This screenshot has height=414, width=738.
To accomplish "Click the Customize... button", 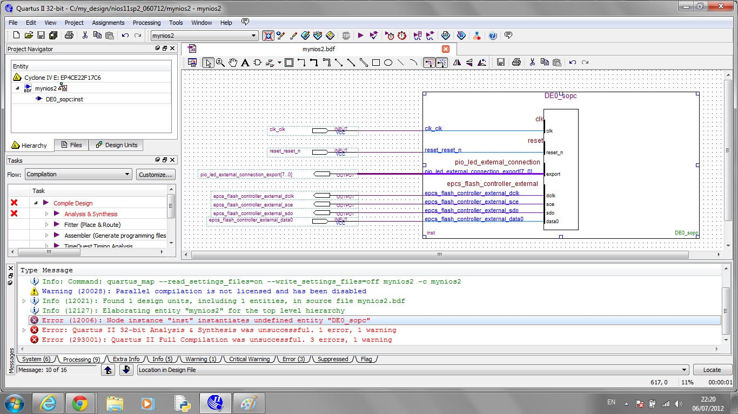I will coord(155,174).
